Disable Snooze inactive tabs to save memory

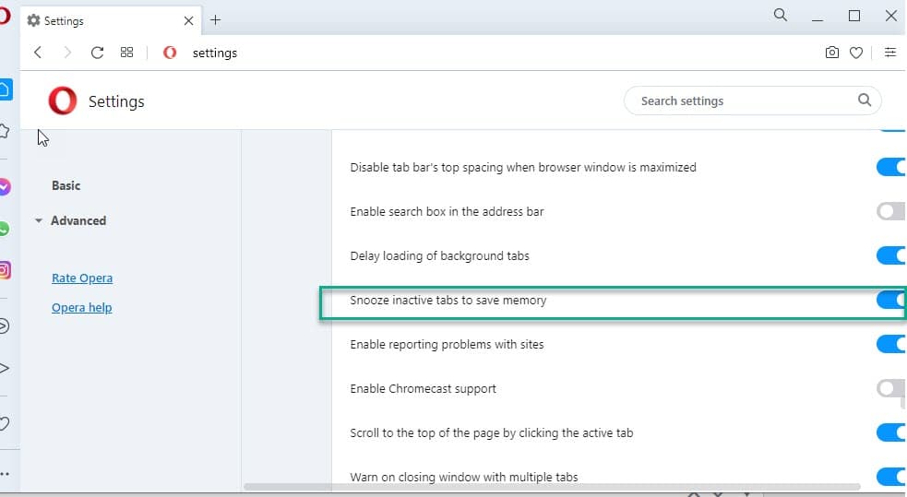(891, 300)
